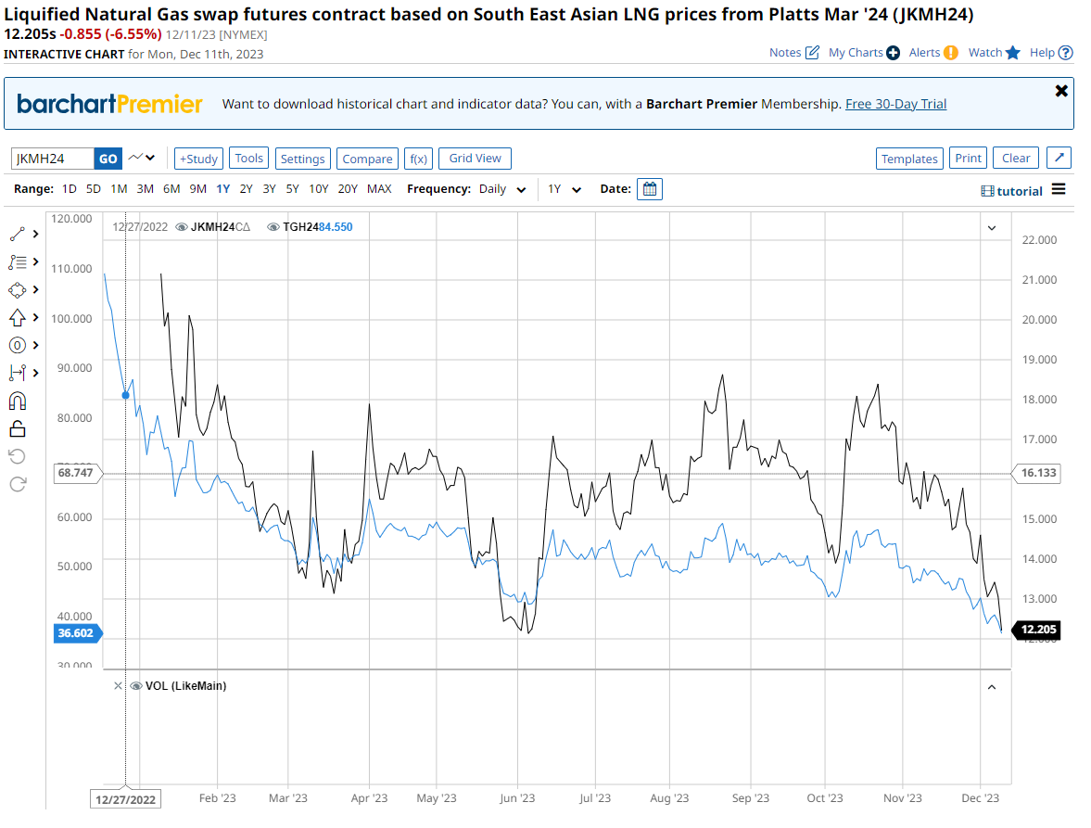Select the trend line drawing tool

coord(18,235)
